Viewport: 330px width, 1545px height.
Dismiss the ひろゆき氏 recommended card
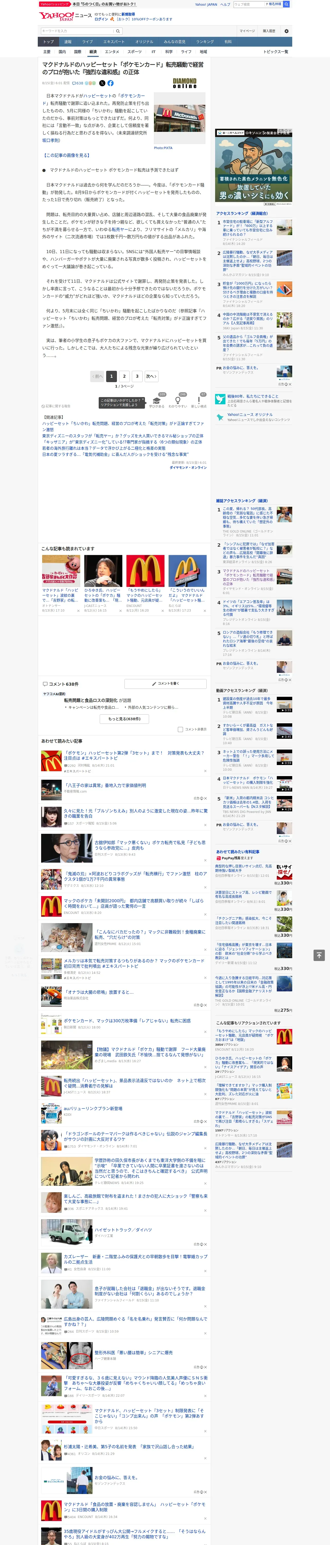(120, 611)
